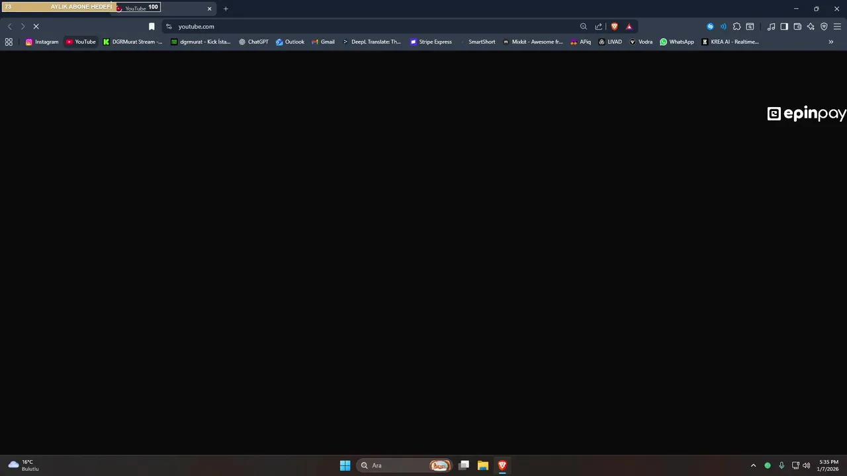Open LIVAD bookmark
This screenshot has width=847, height=476.
(610, 42)
